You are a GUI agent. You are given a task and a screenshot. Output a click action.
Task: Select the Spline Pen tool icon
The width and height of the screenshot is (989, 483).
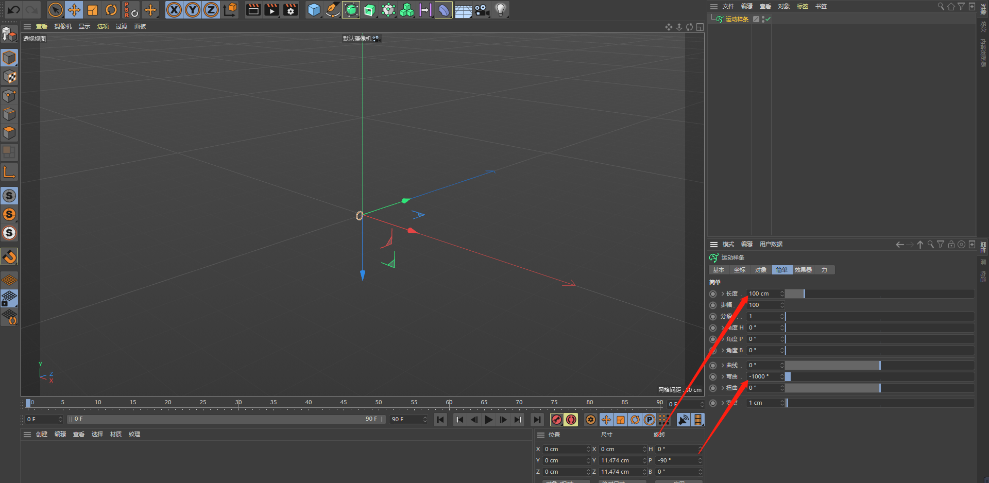tap(333, 10)
